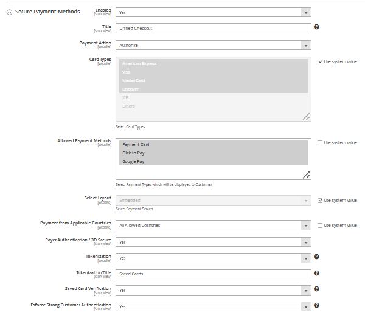Open Payer Authentication / 3D Secure dropdown
Image resolution: width=365 pixels, height=315 pixels.
coord(214,242)
